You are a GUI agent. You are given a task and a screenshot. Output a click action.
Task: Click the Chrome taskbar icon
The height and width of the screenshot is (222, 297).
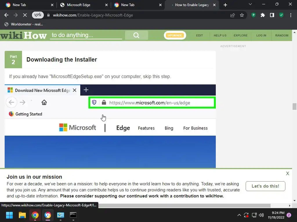35,215
